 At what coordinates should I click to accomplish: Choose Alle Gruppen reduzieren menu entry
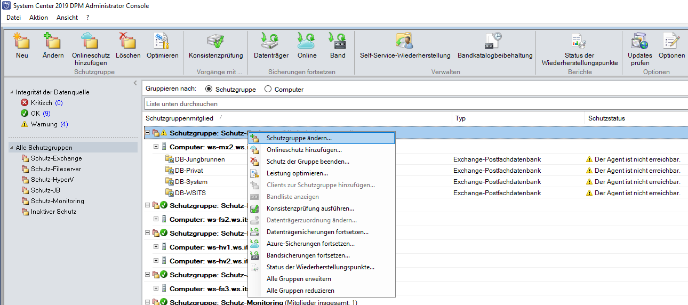(322, 291)
